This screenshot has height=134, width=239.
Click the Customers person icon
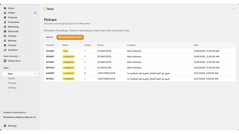pyautogui.click(x=5, y=22)
